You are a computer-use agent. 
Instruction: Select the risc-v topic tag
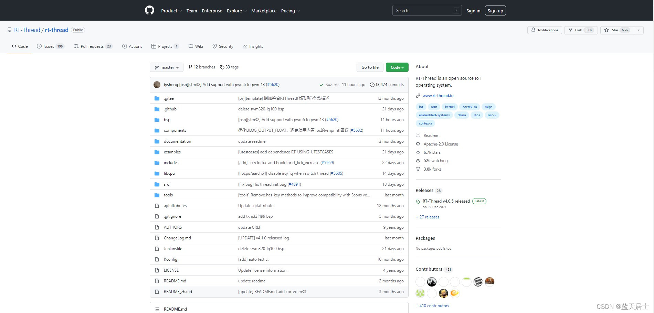click(x=492, y=115)
